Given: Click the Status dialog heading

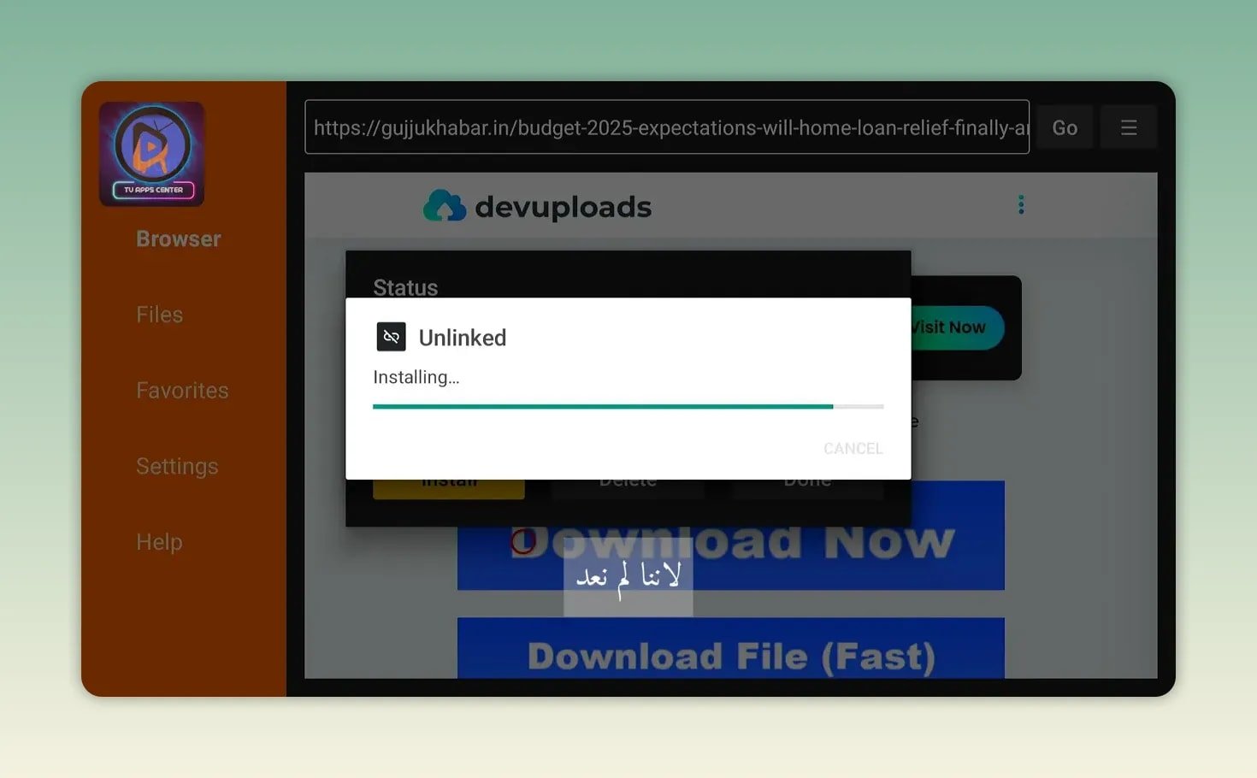Looking at the screenshot, I should [x=405, y=287].
